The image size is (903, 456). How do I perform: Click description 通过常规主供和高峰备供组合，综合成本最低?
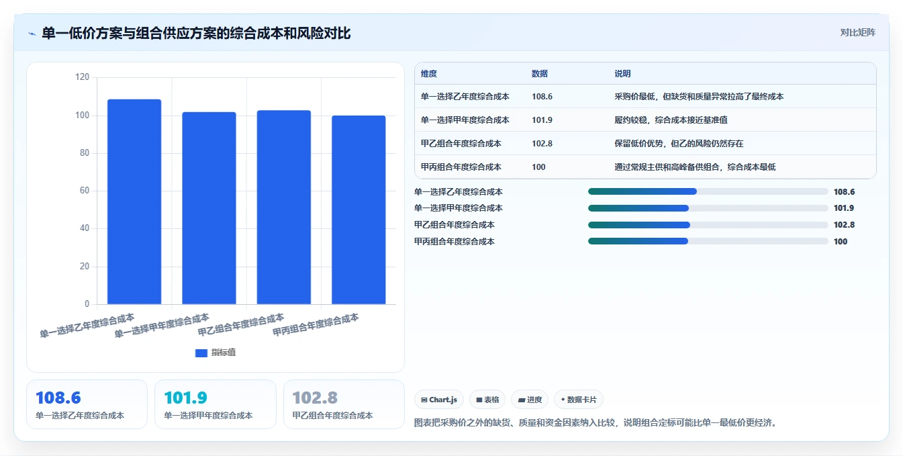pyautogui.click(x=695, y=167)
